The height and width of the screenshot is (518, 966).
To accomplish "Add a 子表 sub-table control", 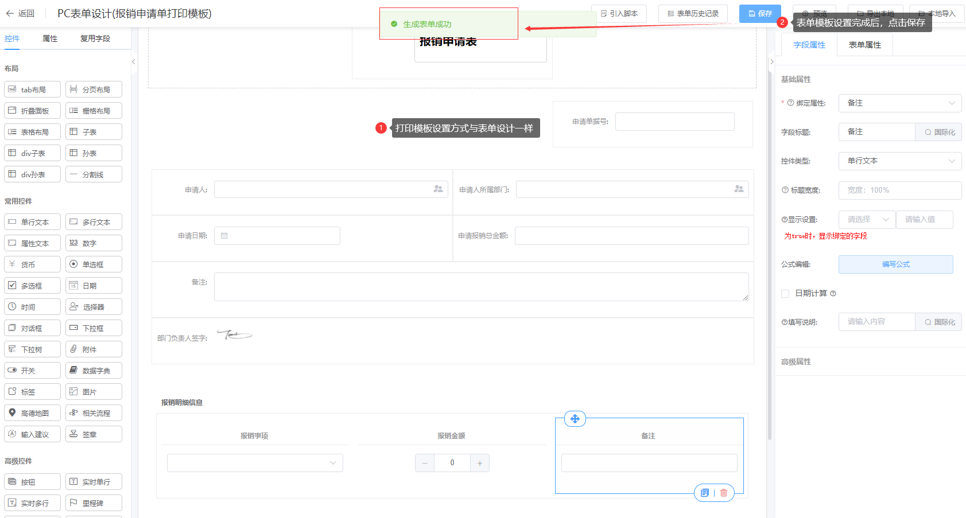I will (94, 132).
